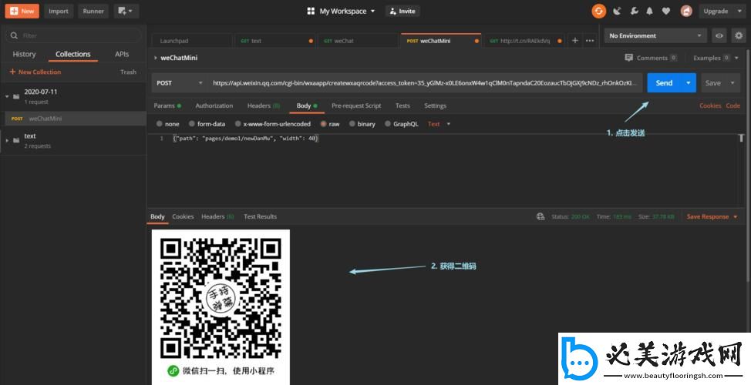This screenshot has width=751, height=385.
Task: Open the POST method dropdown
Action: pyautogui.click(x=178, y=83)
